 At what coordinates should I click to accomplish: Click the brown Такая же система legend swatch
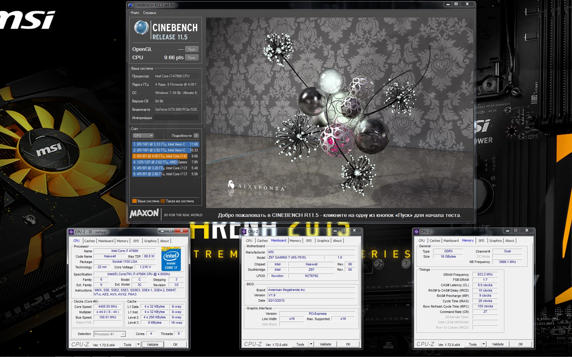click(163, 201)
